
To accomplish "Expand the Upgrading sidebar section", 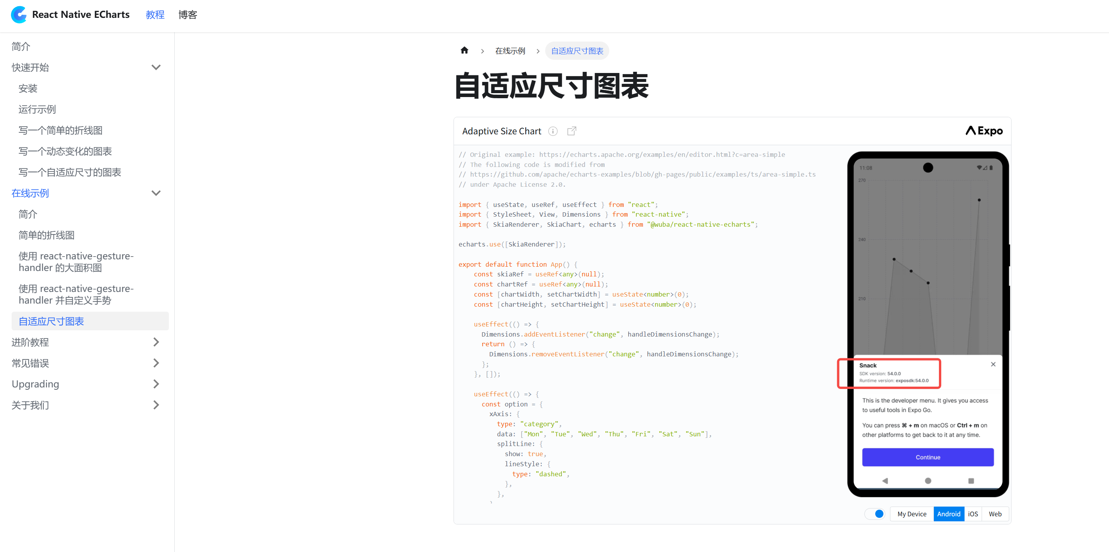I will (x=156, y=384).
